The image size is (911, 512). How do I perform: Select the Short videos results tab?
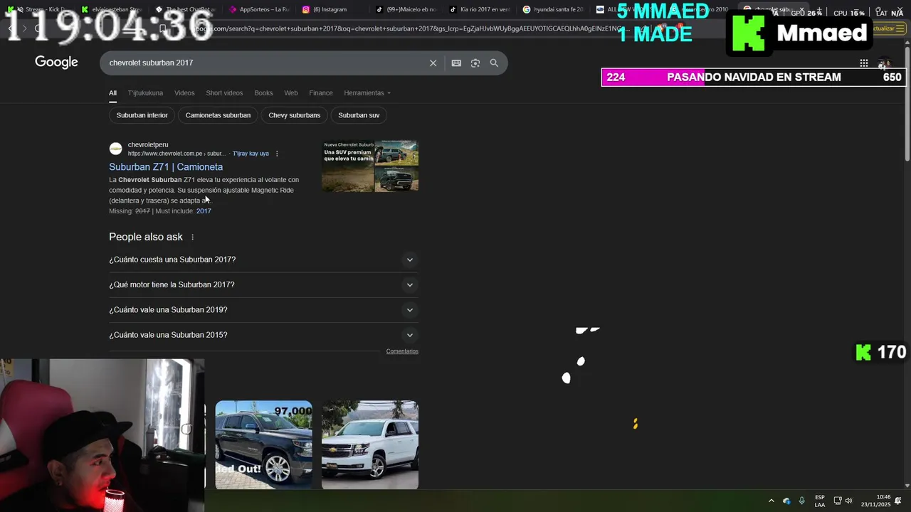point(224,93)
